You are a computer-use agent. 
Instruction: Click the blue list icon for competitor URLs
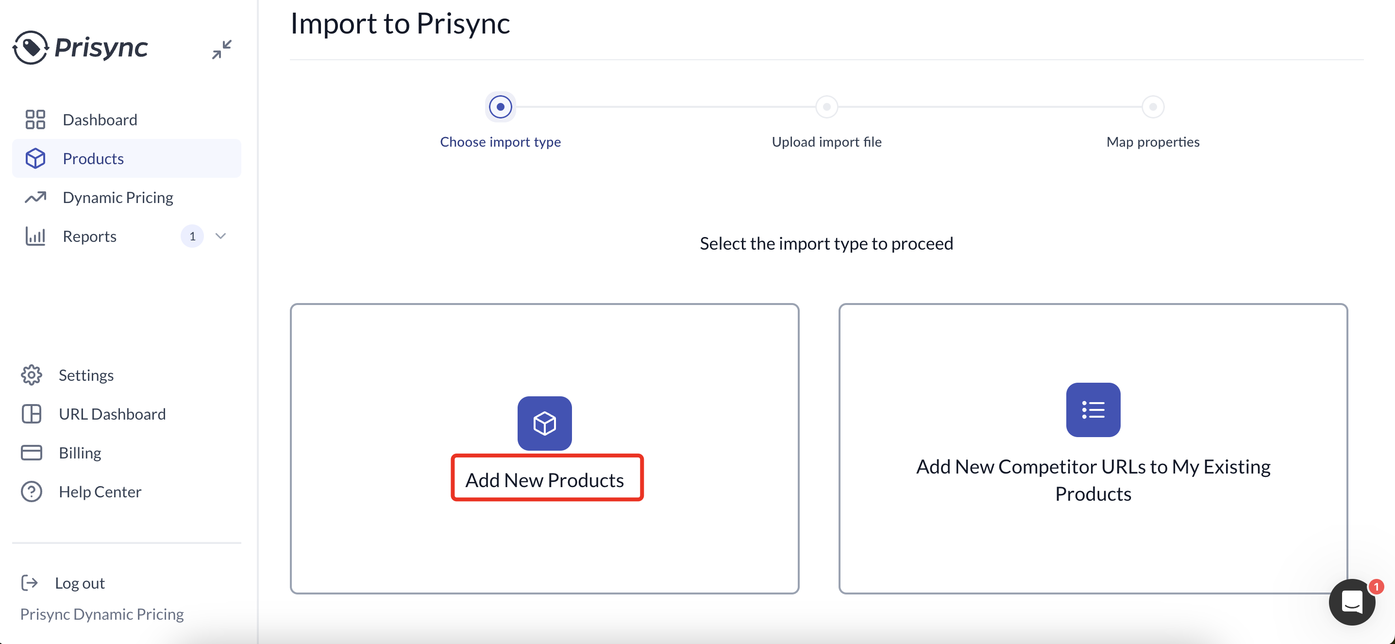[x=1093, y=409]
